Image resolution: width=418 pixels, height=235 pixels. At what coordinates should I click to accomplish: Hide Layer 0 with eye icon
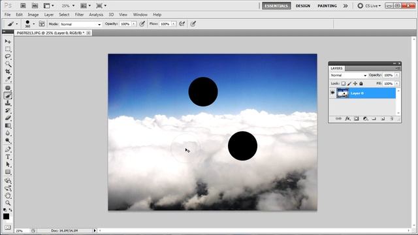click(332, 93)
